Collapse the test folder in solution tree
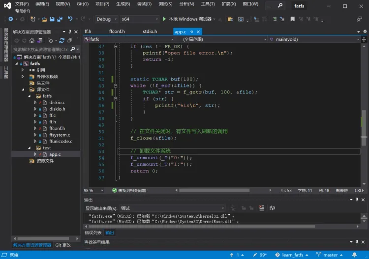This screenshot has height=259, width=369. tap(30, 148)
